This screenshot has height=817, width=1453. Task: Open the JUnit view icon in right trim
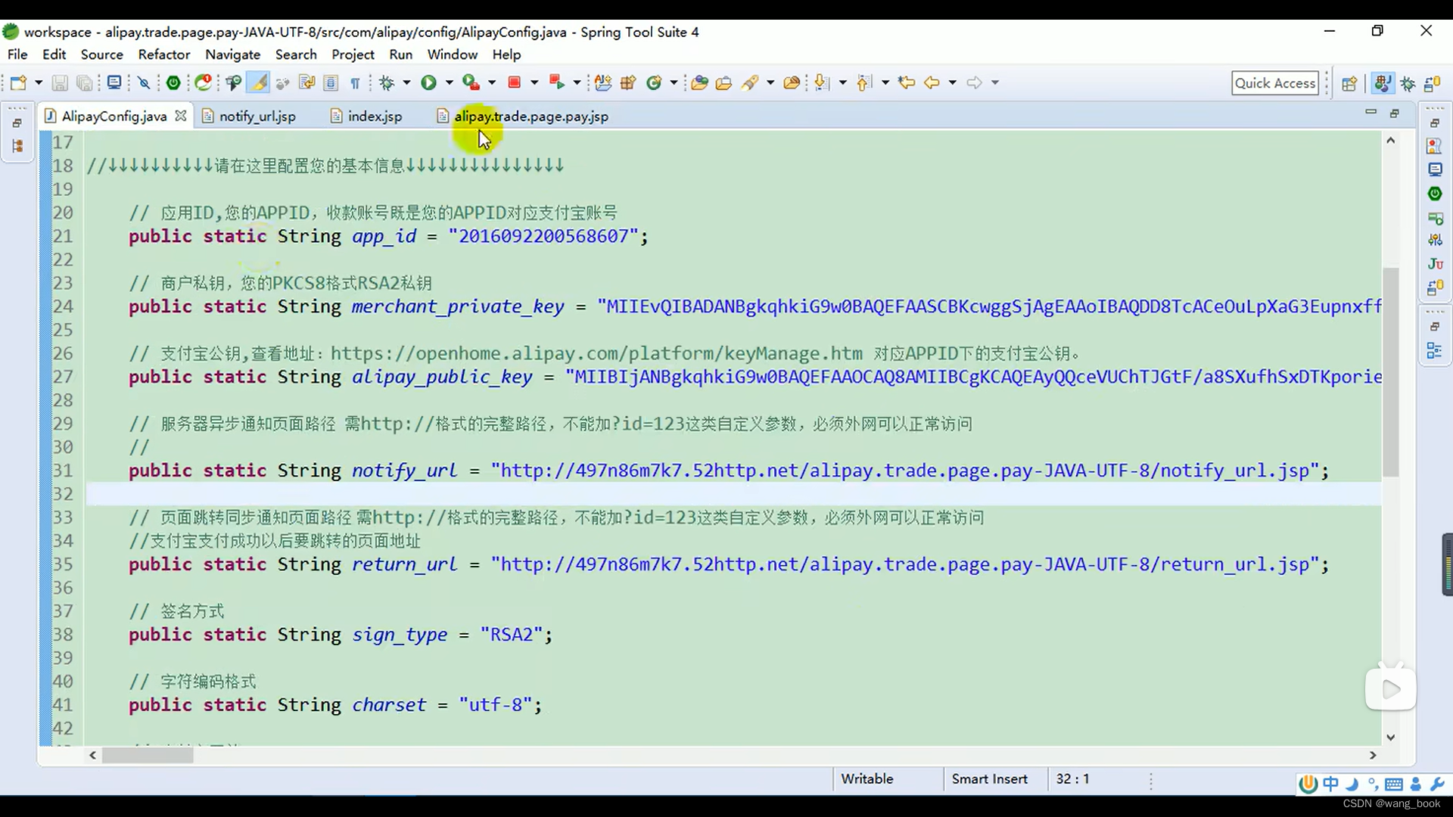(1435, 264)
